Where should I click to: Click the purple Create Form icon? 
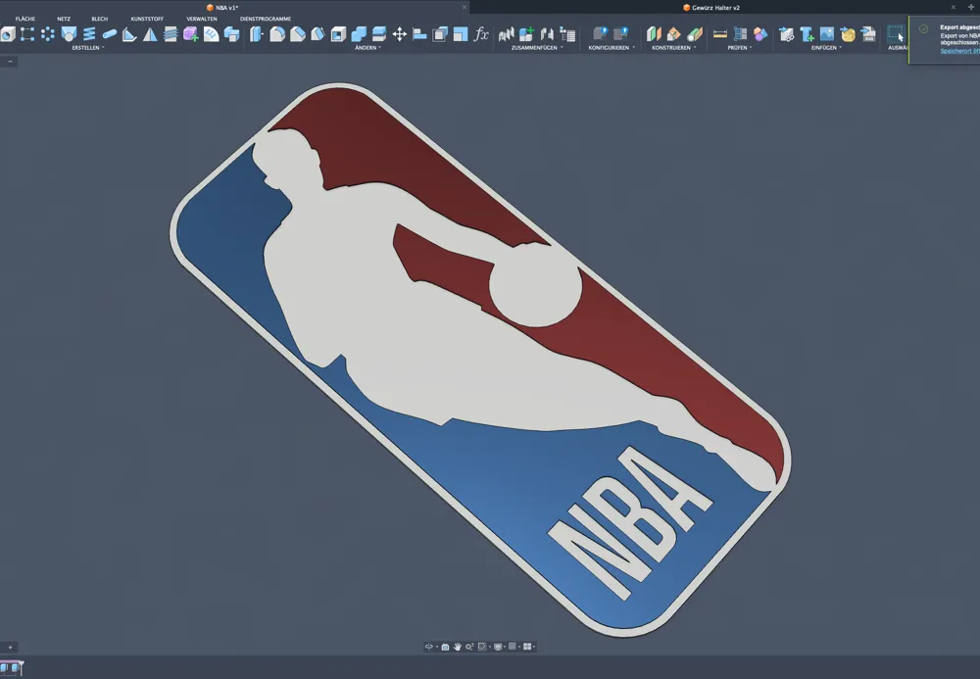191,33
